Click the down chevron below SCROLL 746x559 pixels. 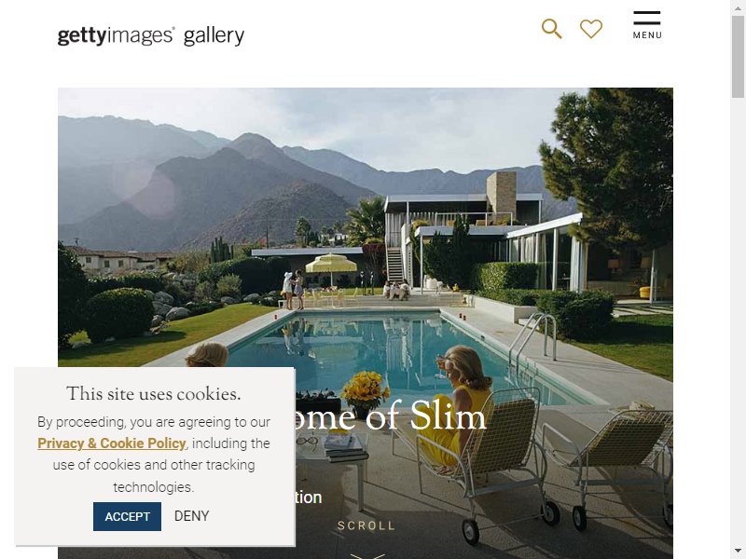[x=367, y=555]
